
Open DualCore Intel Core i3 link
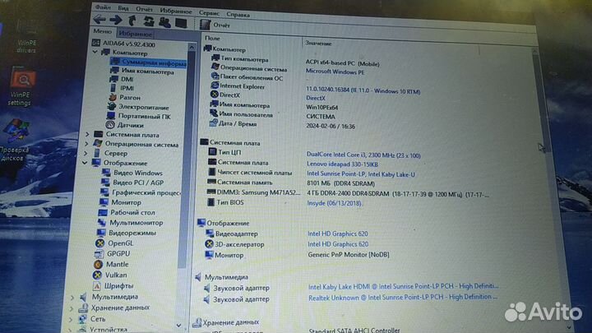(363, 155)
